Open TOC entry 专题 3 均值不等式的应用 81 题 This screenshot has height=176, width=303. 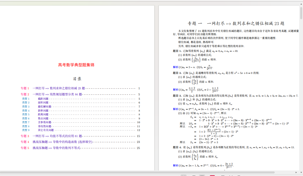(80, 136)
